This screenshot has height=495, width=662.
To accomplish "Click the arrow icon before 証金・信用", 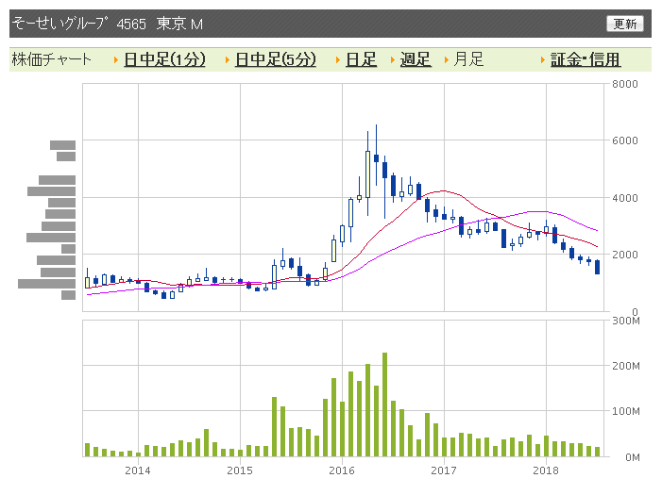I will (543, 60).
